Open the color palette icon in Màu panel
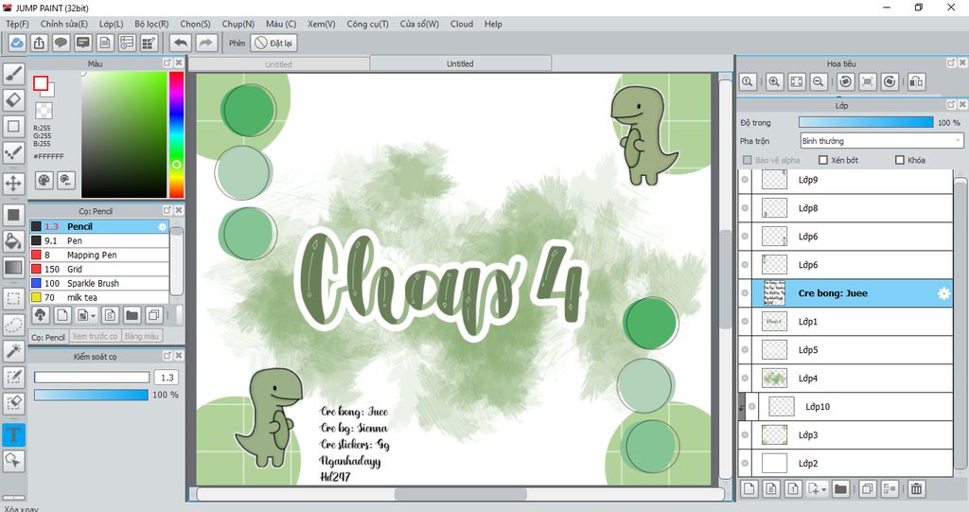969x512 pixels. pyautogui.click(x=44, y=180)
